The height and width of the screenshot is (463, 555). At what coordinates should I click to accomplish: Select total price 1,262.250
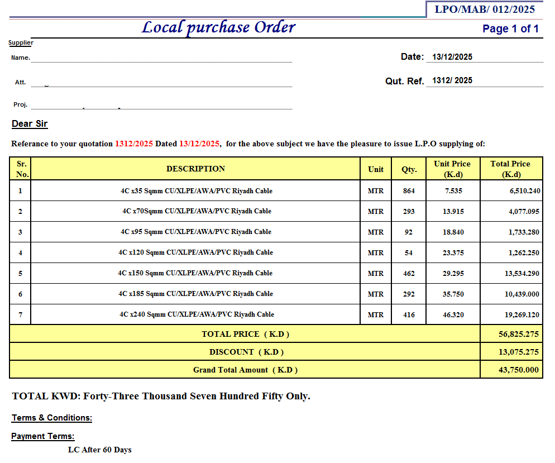pos(524,253)
